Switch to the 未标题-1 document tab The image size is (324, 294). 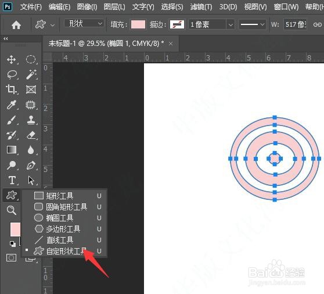coord(106,44)
